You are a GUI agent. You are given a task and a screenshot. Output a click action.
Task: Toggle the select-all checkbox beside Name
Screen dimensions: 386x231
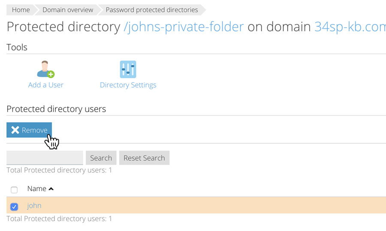pos(14,190)
